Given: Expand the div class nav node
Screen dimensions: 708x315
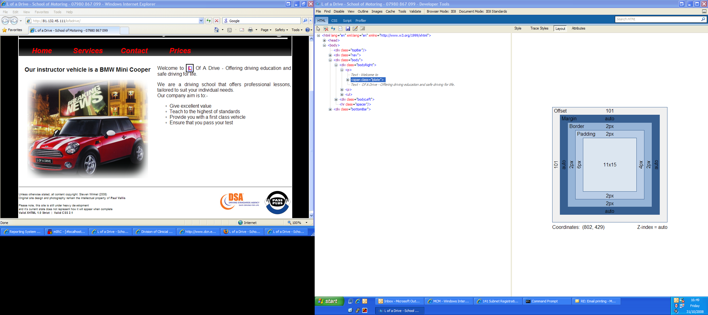Looking at the screenshot, I should click(330, 55).
